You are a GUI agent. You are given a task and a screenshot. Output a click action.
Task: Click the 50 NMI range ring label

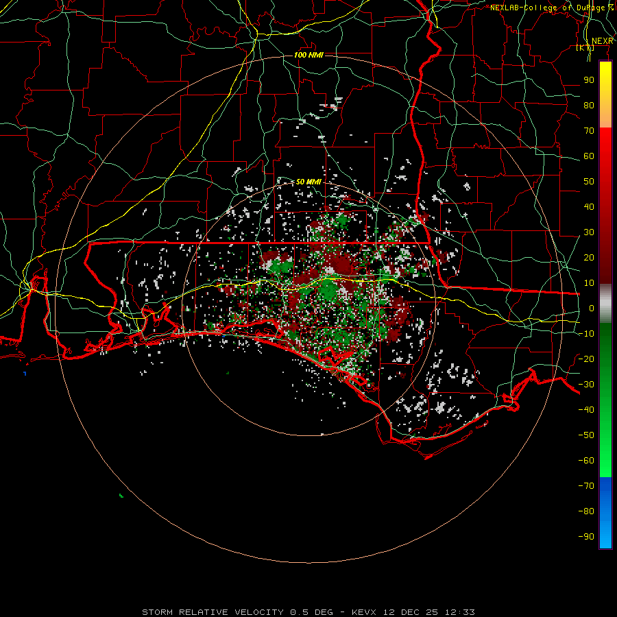(308, 182)
